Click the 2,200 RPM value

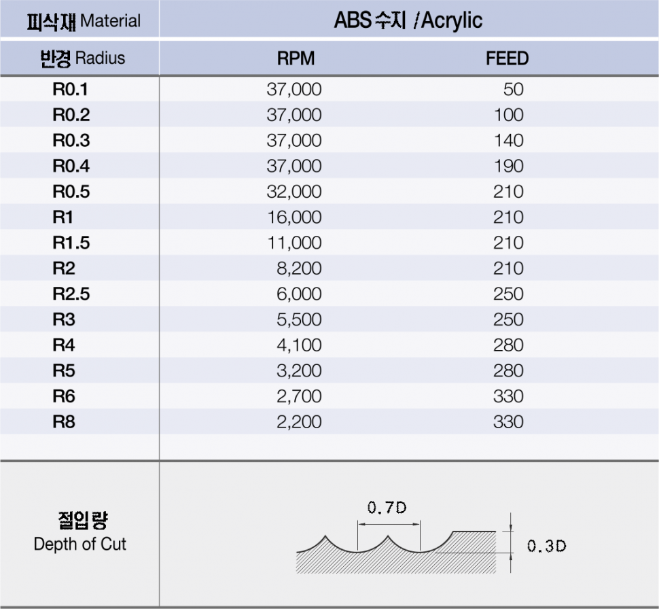click(299, 422)
